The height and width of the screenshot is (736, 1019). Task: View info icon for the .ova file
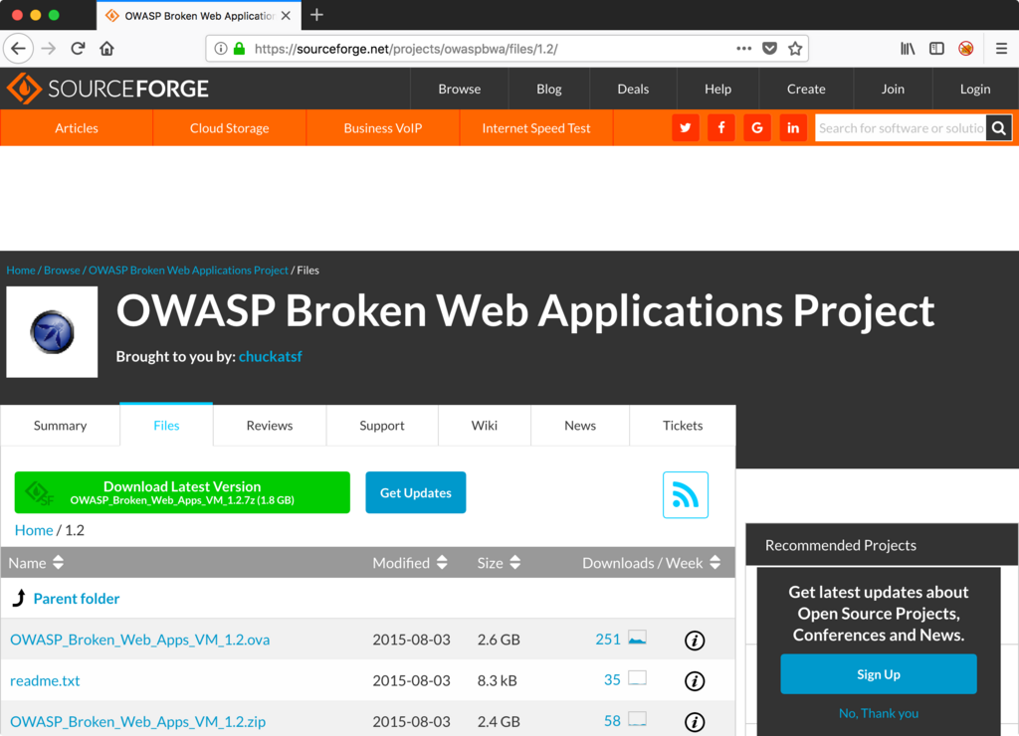tap(695, 641)
